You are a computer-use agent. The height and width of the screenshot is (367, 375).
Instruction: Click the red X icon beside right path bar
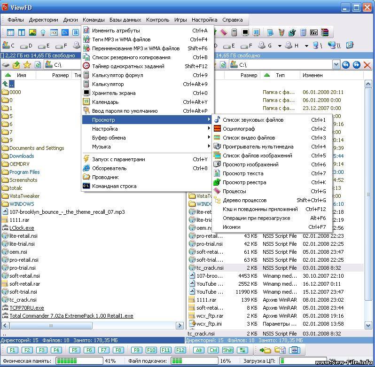[x=367, y=65]
